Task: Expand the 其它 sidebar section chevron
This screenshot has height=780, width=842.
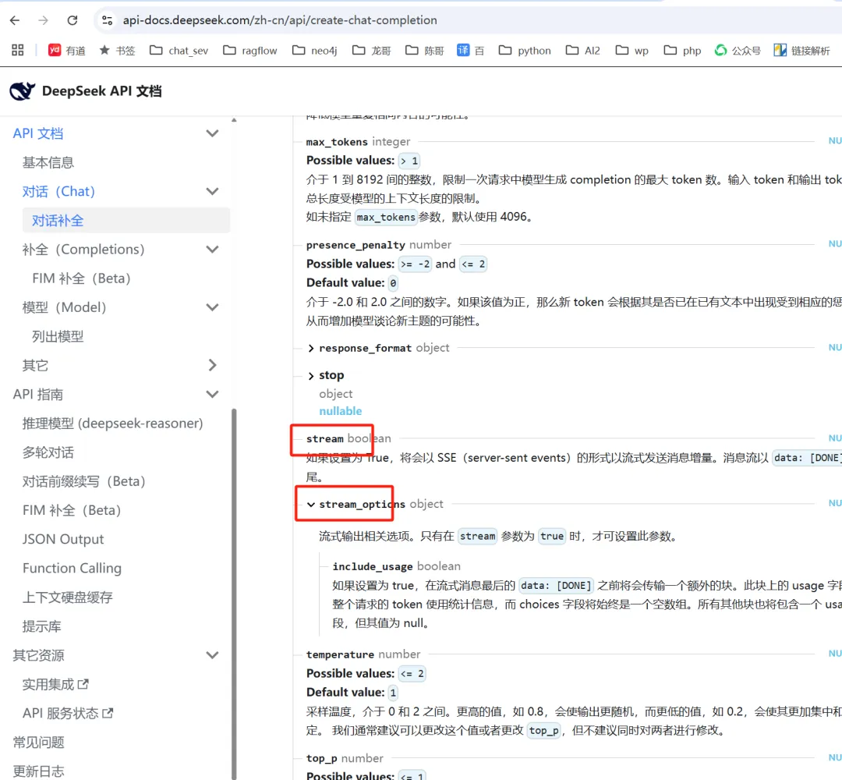Action: 213,365
